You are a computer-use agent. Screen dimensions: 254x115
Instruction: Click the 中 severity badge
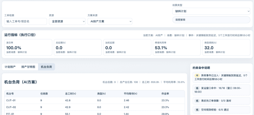197,75
